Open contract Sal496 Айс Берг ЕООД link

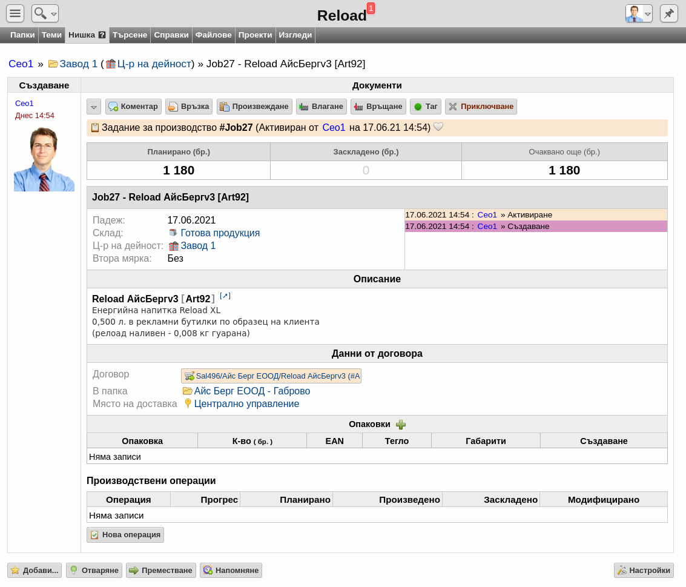click(271, 376)
